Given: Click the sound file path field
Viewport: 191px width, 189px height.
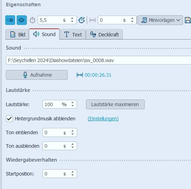Looking at the screenshot, I should click(98, 60).
